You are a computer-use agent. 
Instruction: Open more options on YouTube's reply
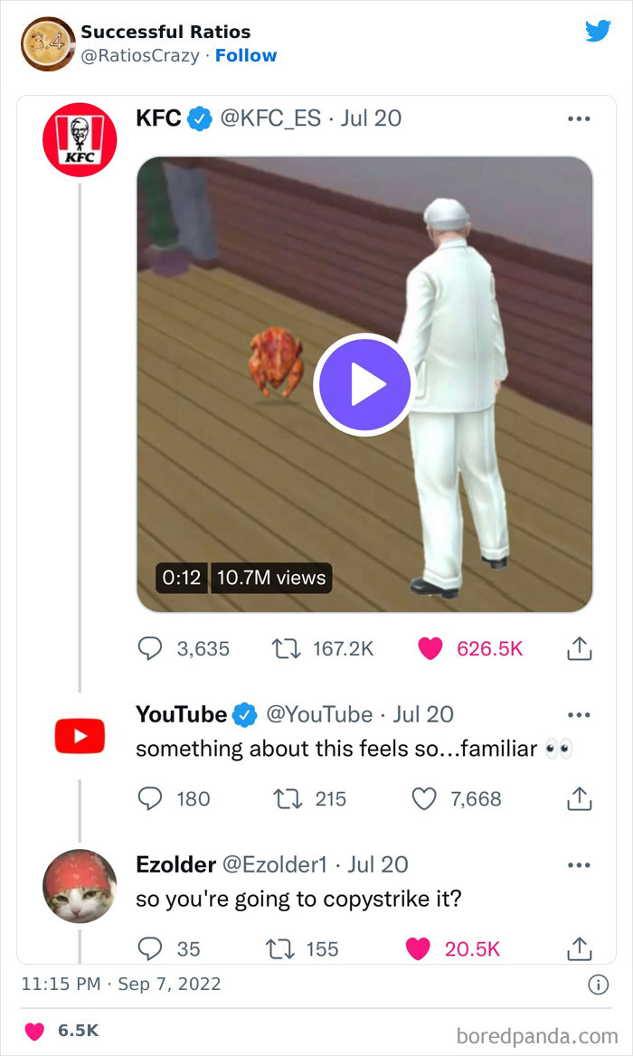[579, 714]
